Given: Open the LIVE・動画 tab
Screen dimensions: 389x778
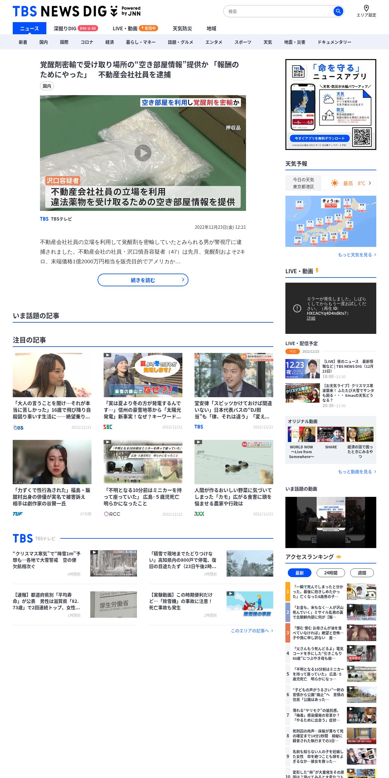Looking at the screenshot, I should pos(125,28).
